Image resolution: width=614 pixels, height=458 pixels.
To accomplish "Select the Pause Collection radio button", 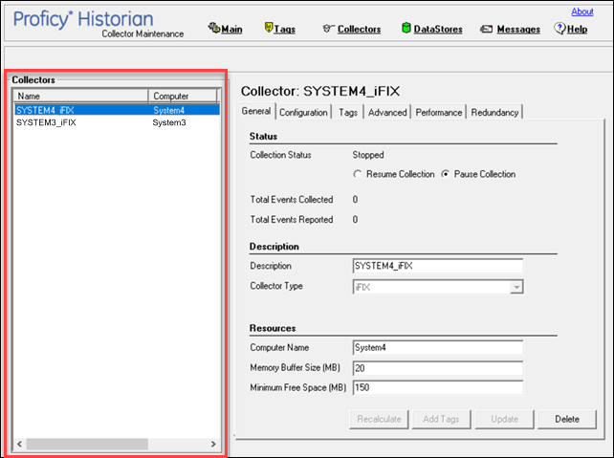I will point(446,174).
